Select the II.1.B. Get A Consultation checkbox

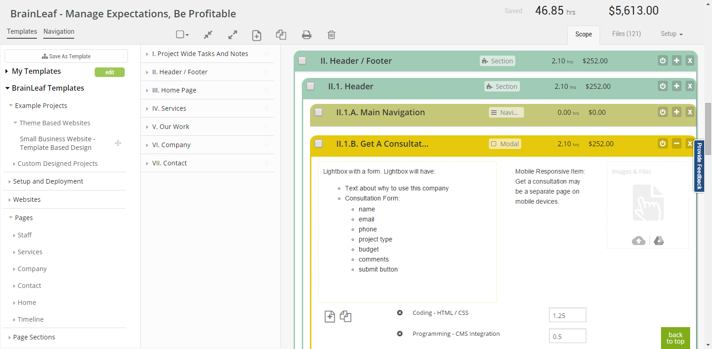319,144
